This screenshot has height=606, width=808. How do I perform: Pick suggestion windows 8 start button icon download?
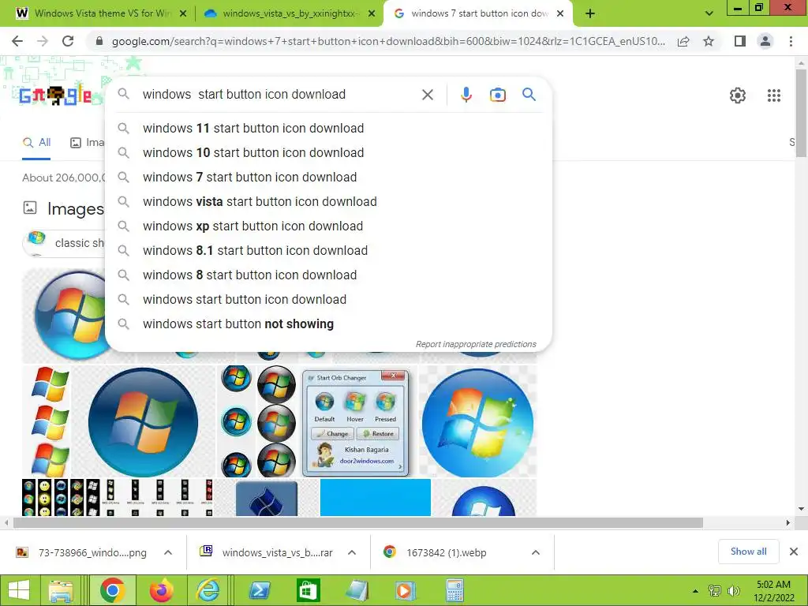328,275
